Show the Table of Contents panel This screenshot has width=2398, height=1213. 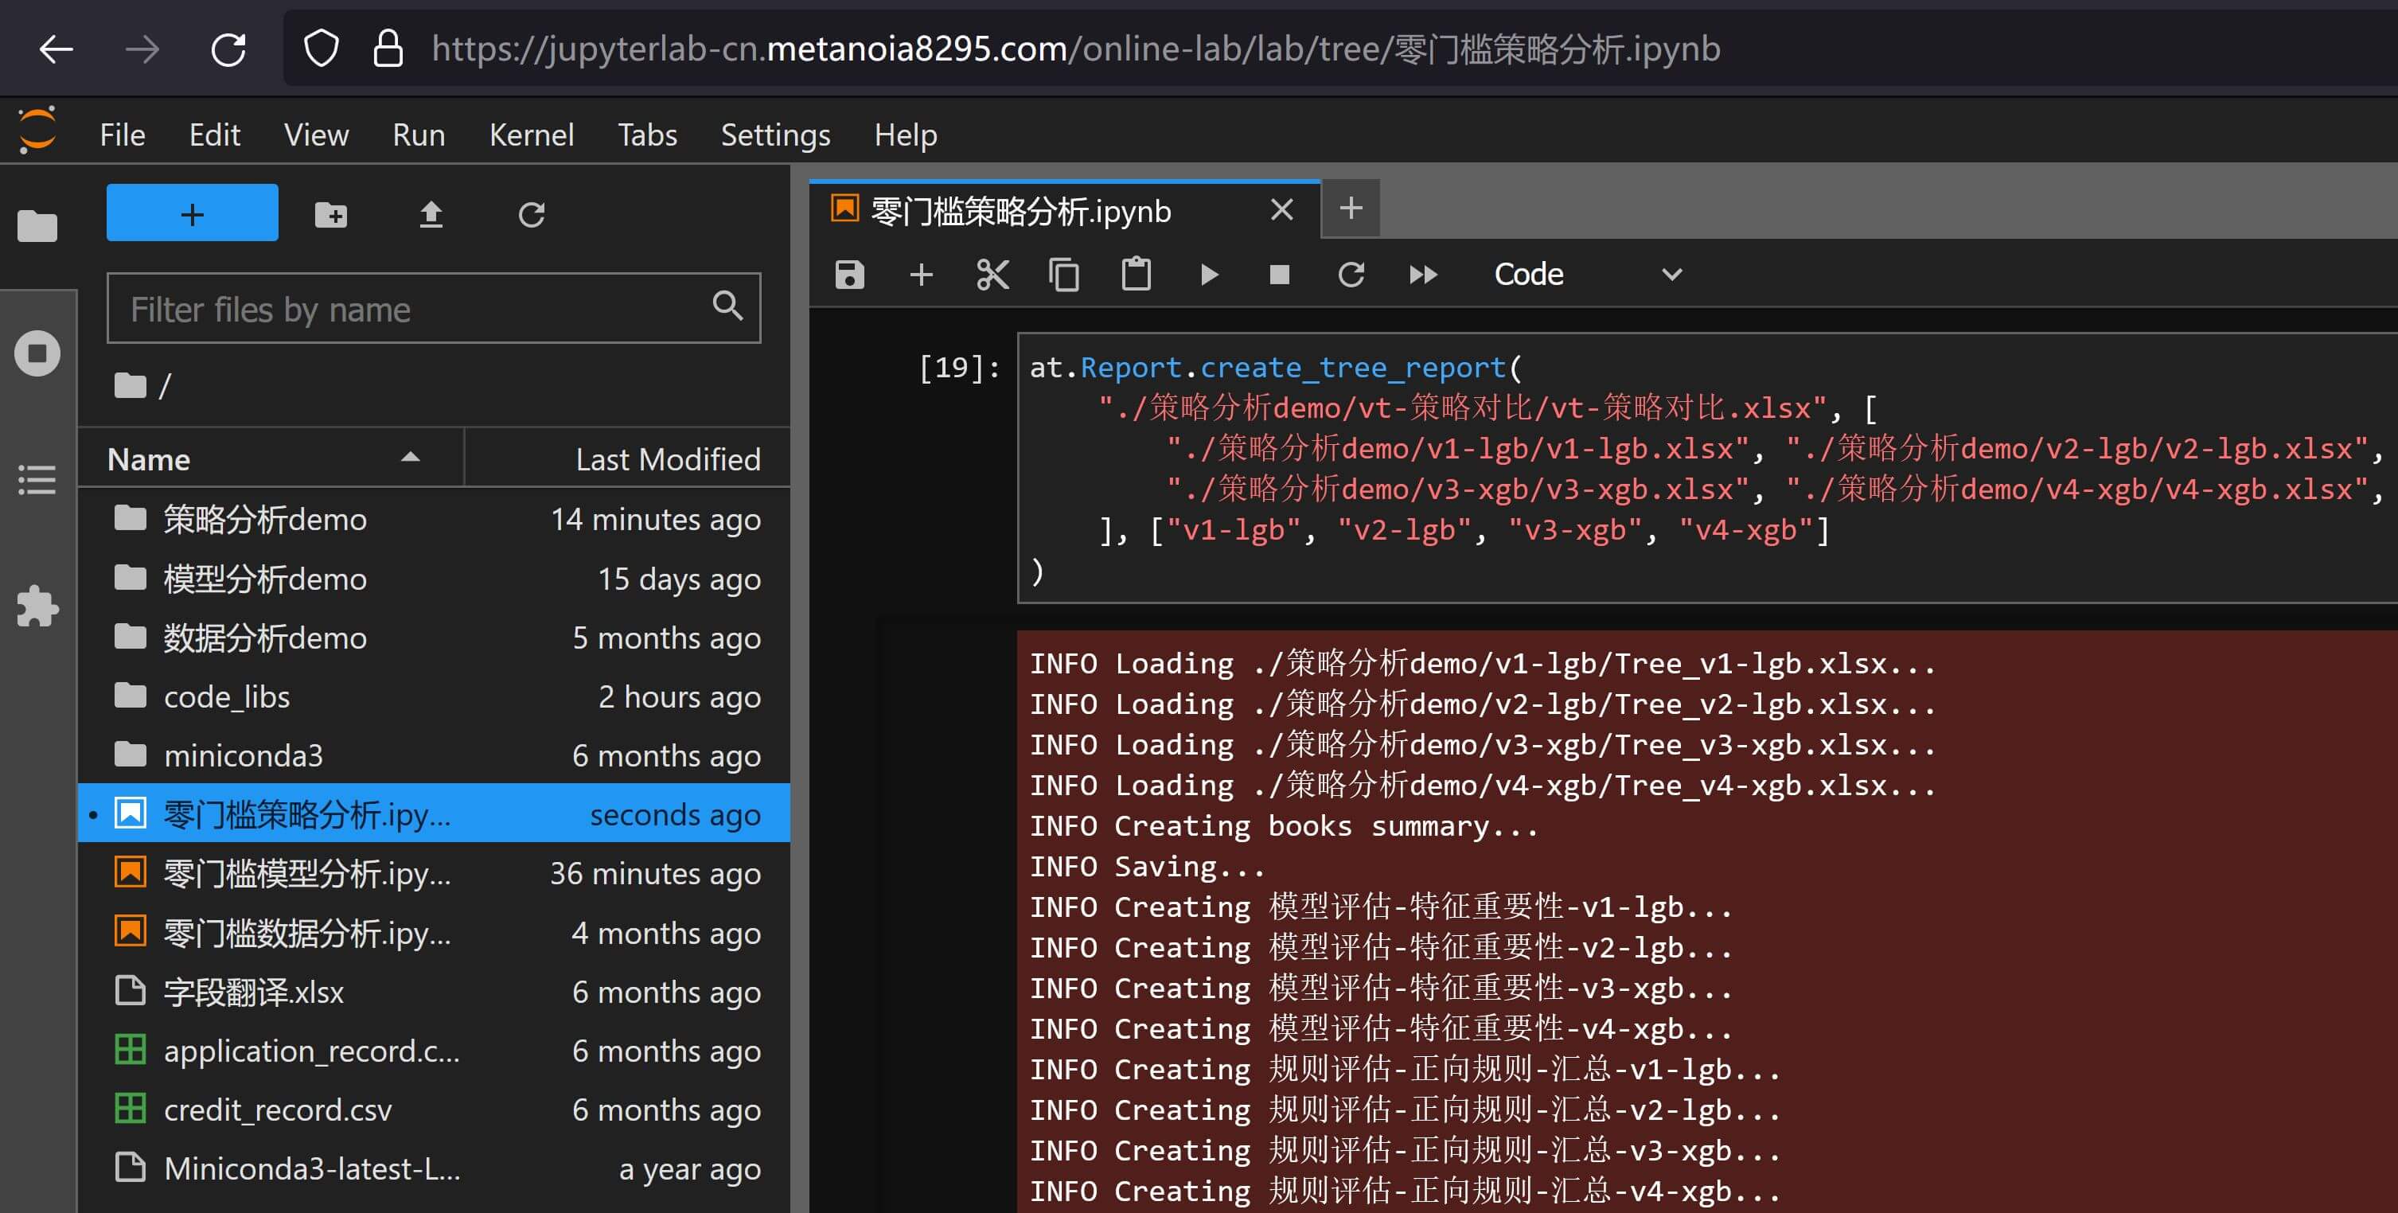[x=37, y=479]
